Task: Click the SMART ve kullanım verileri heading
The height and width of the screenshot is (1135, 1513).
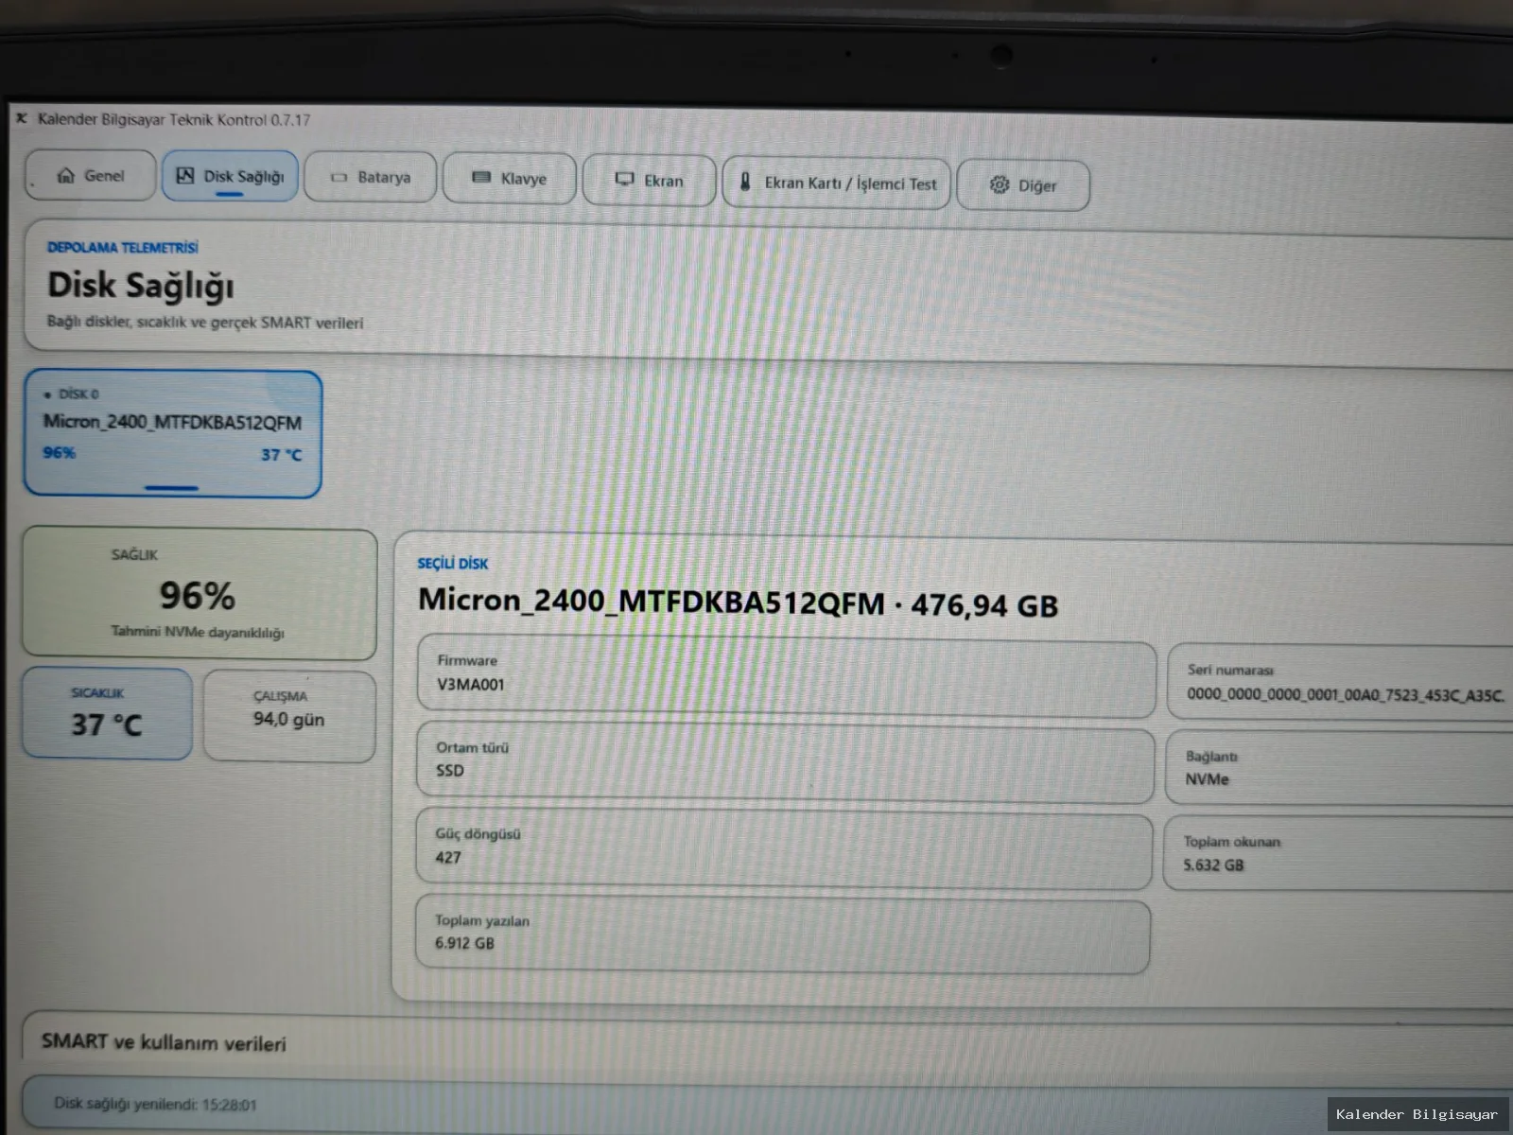Action: tap(164, 1042)
